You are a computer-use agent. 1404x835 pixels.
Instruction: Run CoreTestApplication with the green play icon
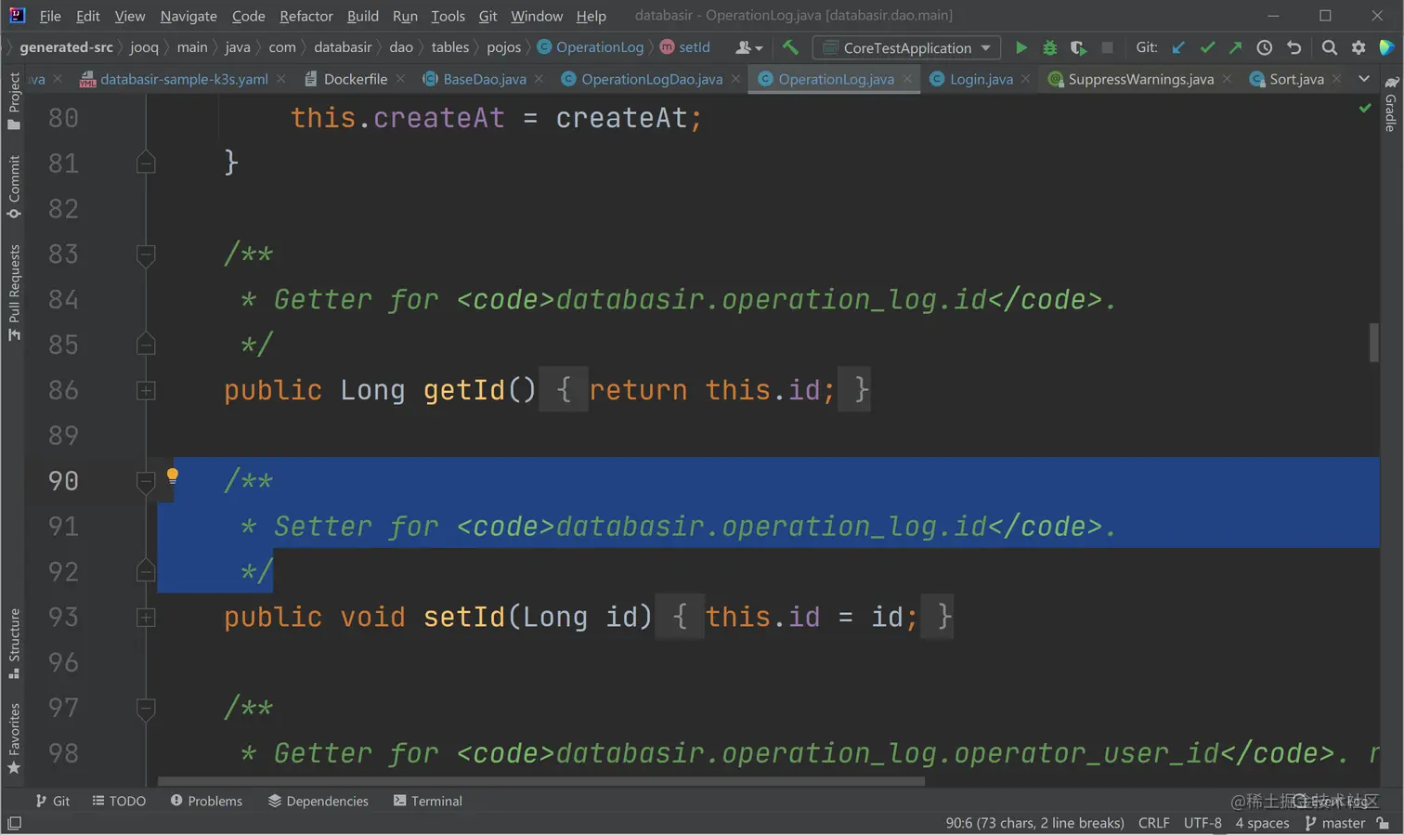pyautogui.click(x=1020, y=47)
